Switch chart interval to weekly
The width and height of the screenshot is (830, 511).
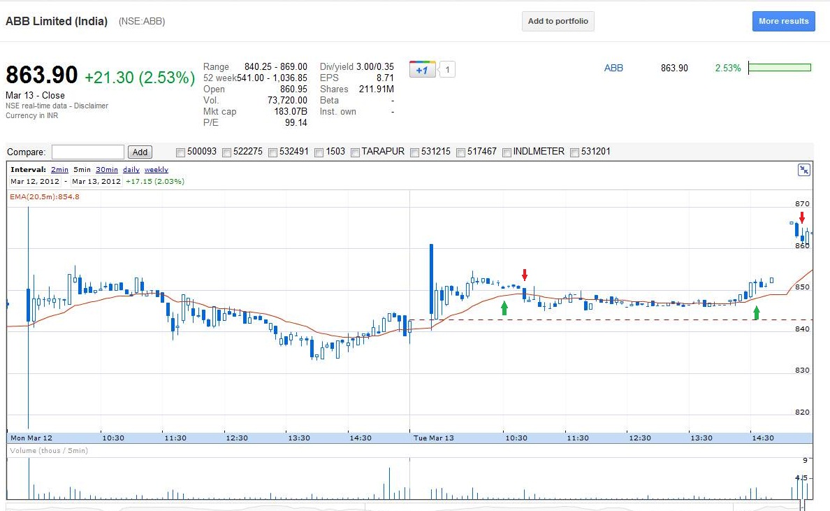156,169
